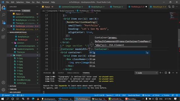Switch to the commonComponent.jsx tab
The image size is (180, 101).
[71, 7]
